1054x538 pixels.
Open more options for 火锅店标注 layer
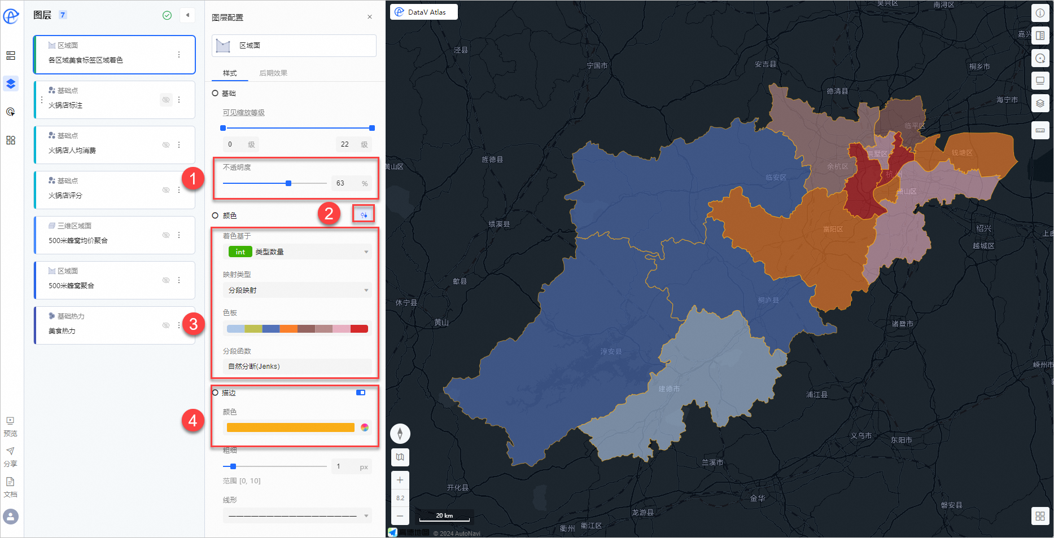[x=179, y=100]
